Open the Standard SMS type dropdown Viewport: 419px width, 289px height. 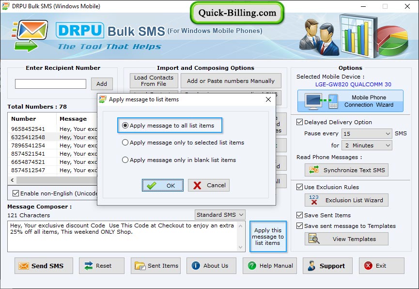tap(220, 215)
